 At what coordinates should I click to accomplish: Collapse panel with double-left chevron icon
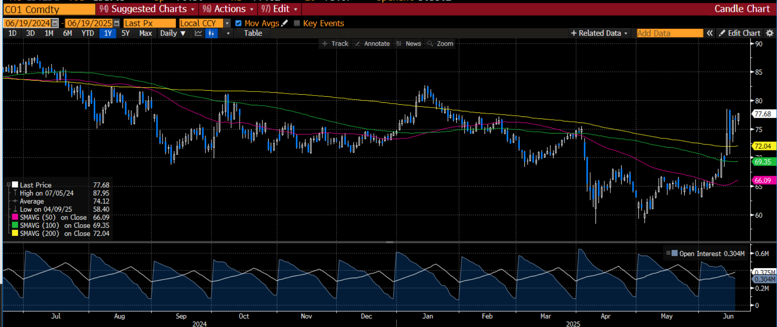710,33
